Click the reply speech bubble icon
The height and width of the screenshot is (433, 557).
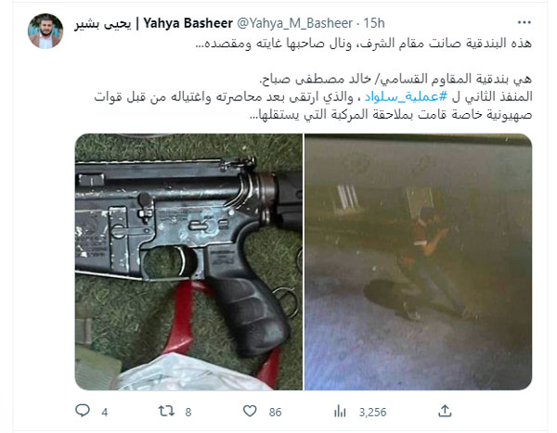click(83, 411)
